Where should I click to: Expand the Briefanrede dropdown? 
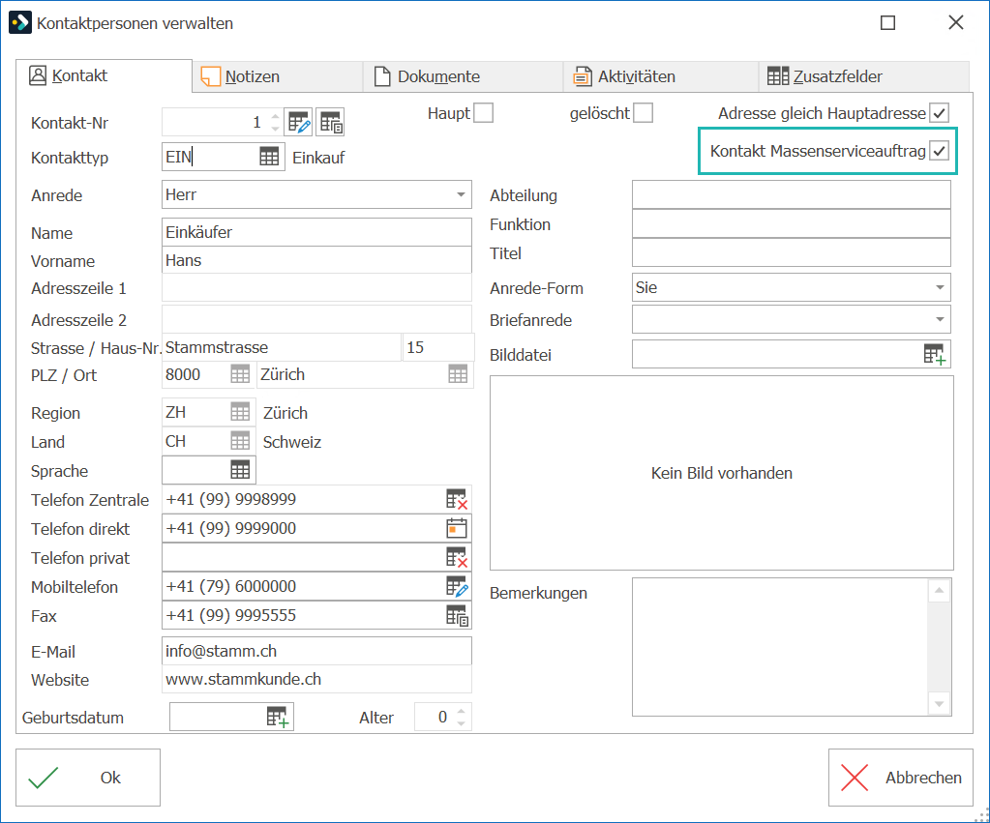click(x=940, y=319)
